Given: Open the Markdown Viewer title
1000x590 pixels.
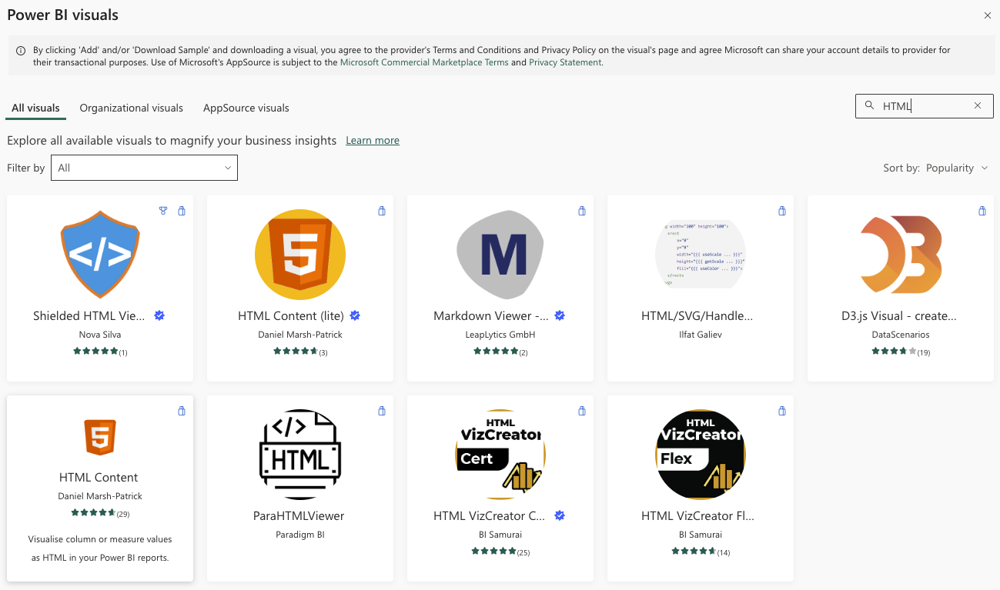Looking at the screenshot, I should (x=491, y=315).
